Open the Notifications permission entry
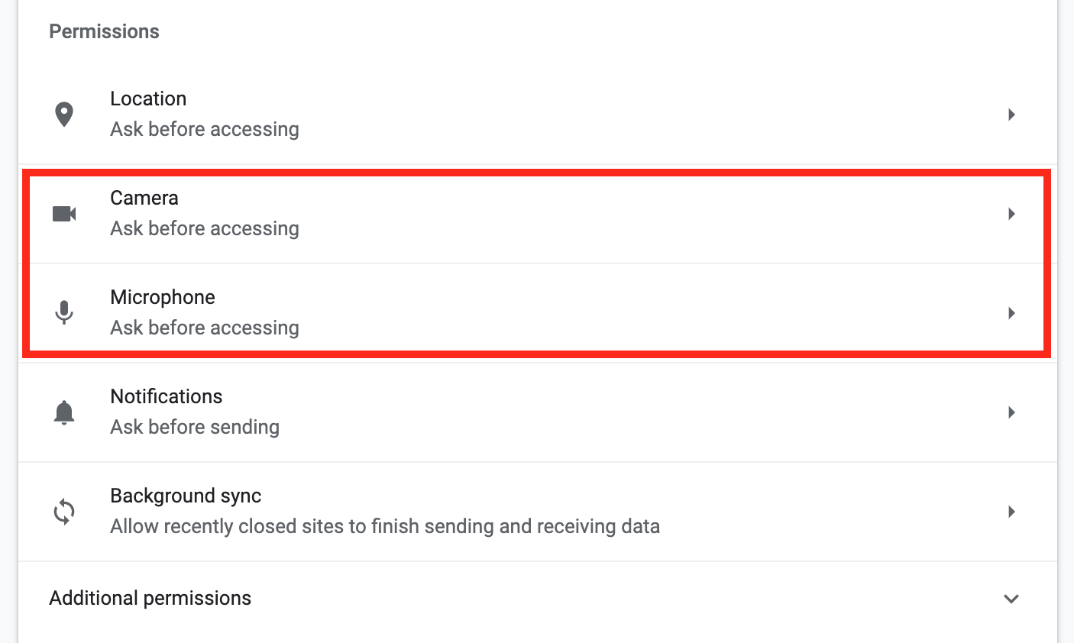The image size is (1074, 643). tap(538, 412)
